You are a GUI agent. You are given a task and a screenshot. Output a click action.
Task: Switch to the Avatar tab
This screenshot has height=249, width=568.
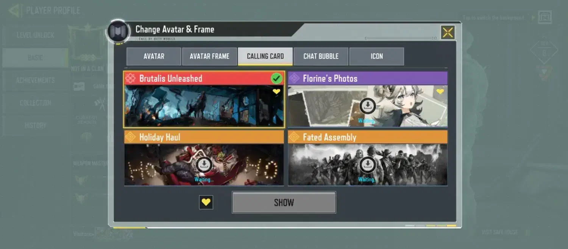(x=154, y=56)
